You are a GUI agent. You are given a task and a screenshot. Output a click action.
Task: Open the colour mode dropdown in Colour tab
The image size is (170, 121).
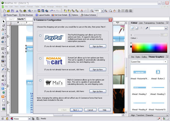(x=166, y=28)
